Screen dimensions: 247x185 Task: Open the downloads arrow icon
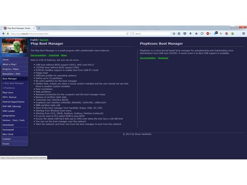point(190,33)
